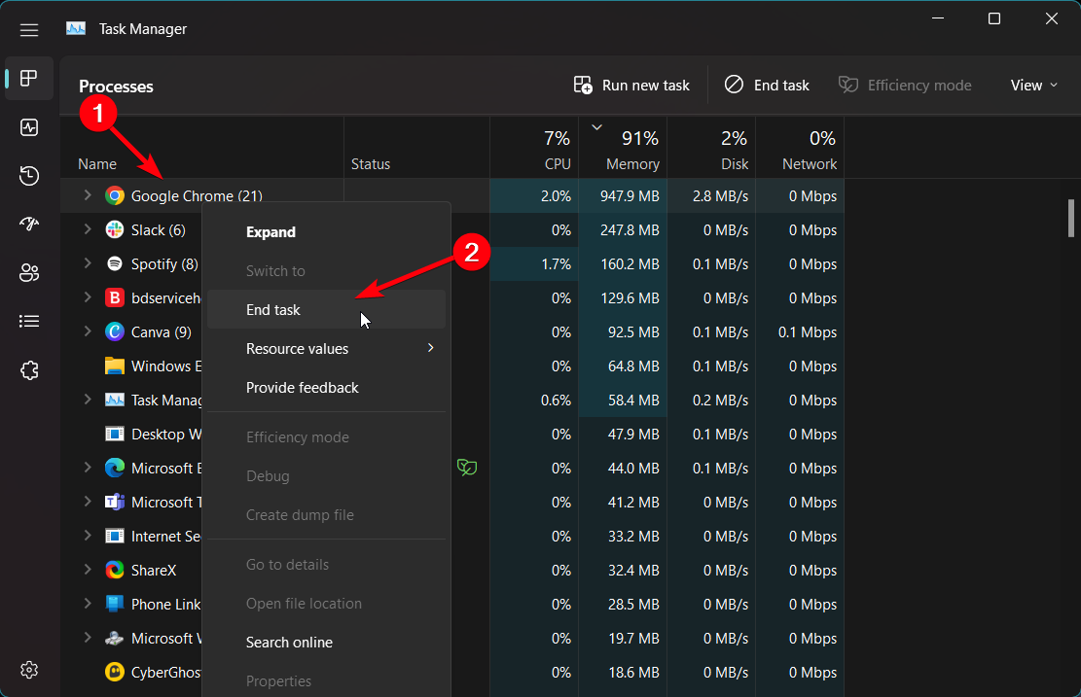This screenshot has width=1081, height=697.
Task: Click the vertical scrollbar of process list
Action: (1071, 218)
